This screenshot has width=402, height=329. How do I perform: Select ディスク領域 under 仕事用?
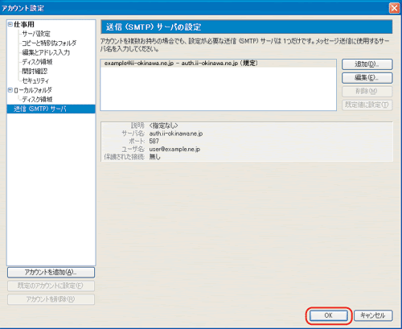click(37, 62)
